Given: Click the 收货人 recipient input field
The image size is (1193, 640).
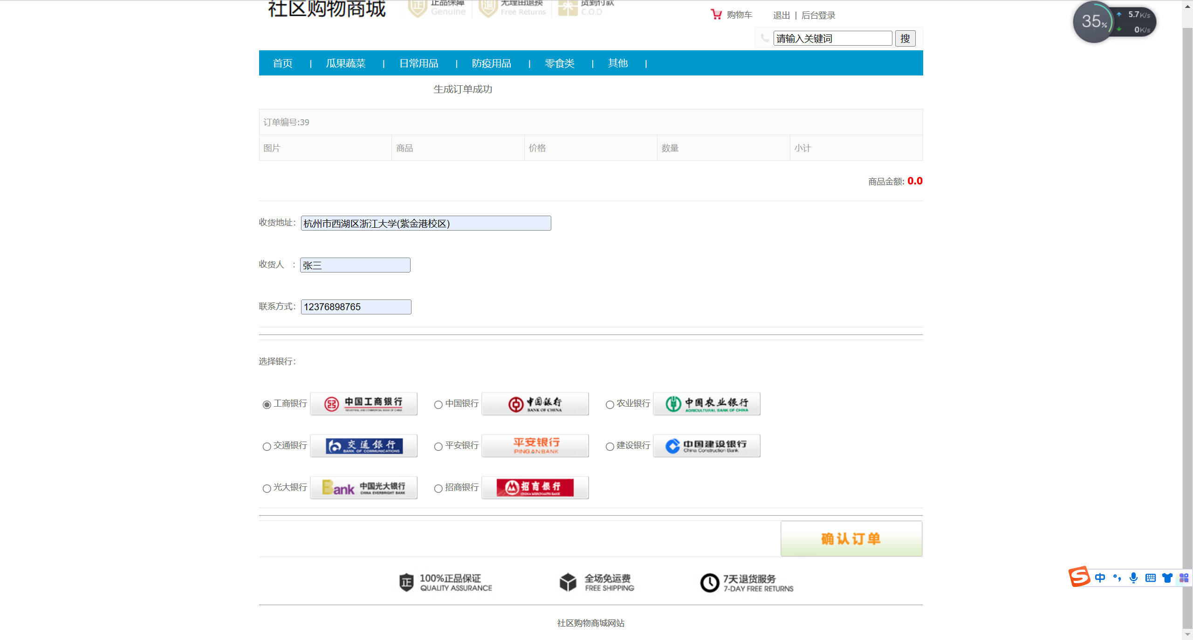Looking at the screenshot, I should tap(355, 265).
